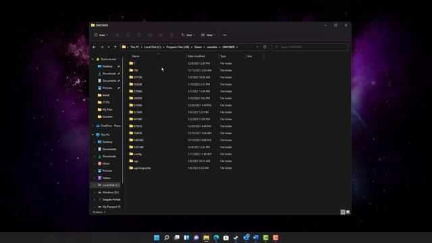Click Local Disk (C:) in the breadcrumb
The height and width of the screenshot is (243, 432).
[x=153, y=47]
